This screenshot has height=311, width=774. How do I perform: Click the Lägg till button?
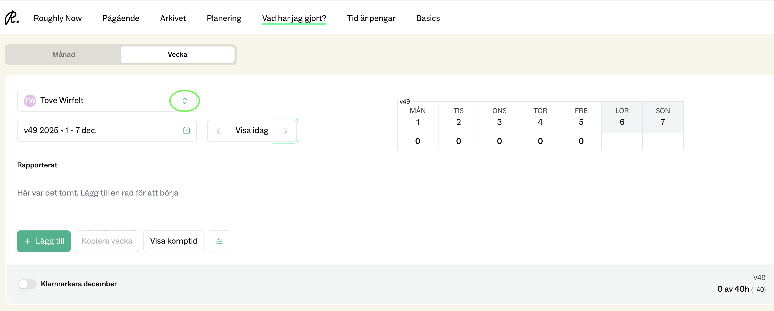pos(44,241)
